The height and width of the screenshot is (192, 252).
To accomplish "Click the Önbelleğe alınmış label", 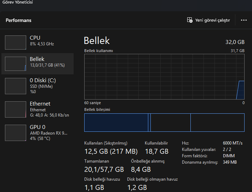I will coord(148,161).
